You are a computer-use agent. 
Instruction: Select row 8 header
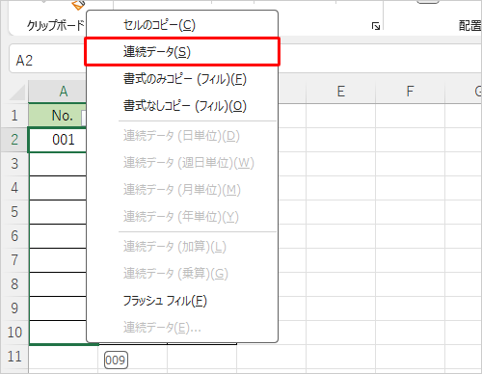point(14,284)
